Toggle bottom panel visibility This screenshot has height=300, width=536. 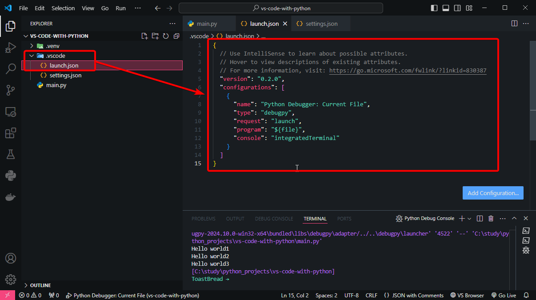[x=446, y=8]
